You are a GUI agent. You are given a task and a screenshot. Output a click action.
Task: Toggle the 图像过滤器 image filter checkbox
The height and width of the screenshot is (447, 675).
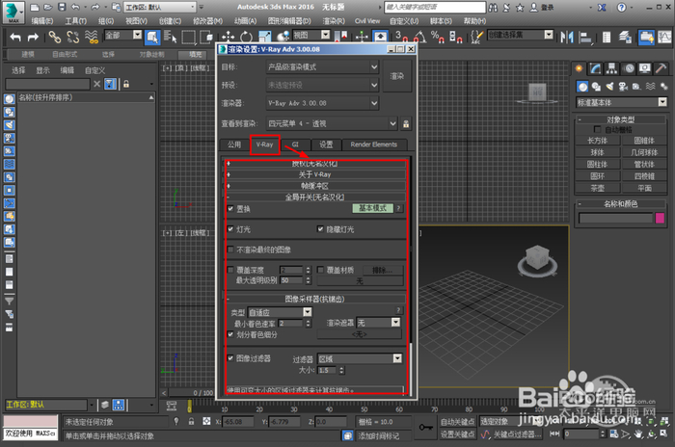point(230,358)
